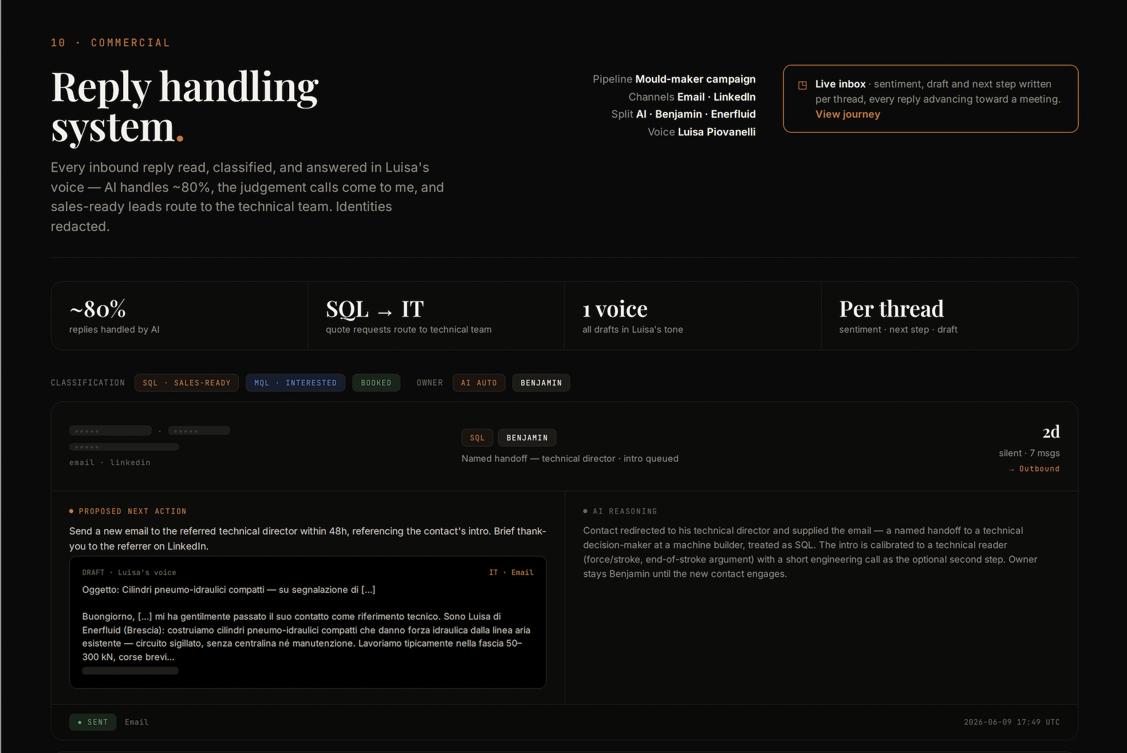Screen dimensions: 1127x753
Task: Open the email draft box in Luisa's voice
Action: (x=308, y=622)
